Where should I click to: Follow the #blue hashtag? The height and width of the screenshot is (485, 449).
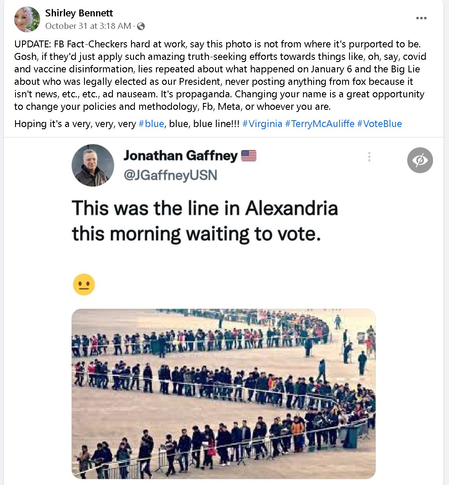(x=151, y=124)
